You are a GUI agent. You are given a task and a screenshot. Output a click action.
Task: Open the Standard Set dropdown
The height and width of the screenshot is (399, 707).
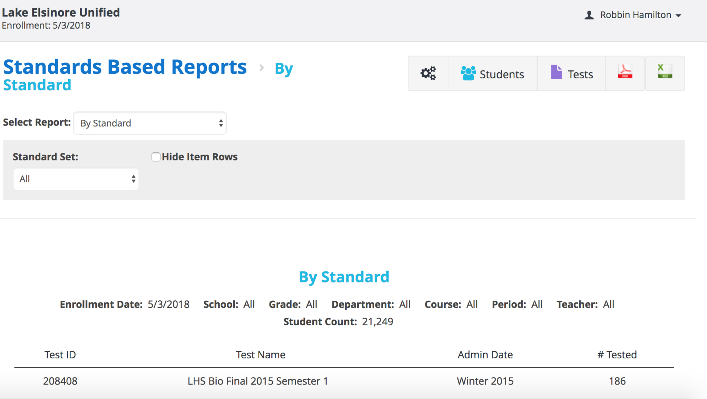pyautogui.click(x=76, y=179)
